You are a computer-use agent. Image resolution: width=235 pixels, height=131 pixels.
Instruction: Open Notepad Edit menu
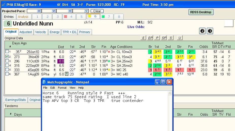pos(53,88)
